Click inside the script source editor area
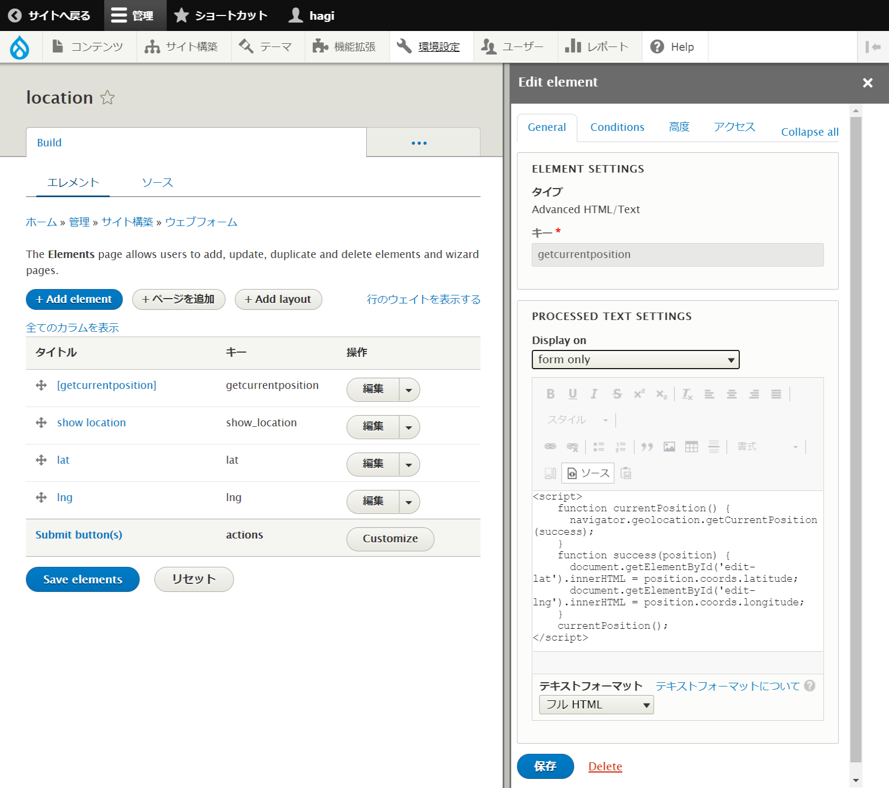Image resolution: width=889 pixels, height=788 pixels. point(678,571)
